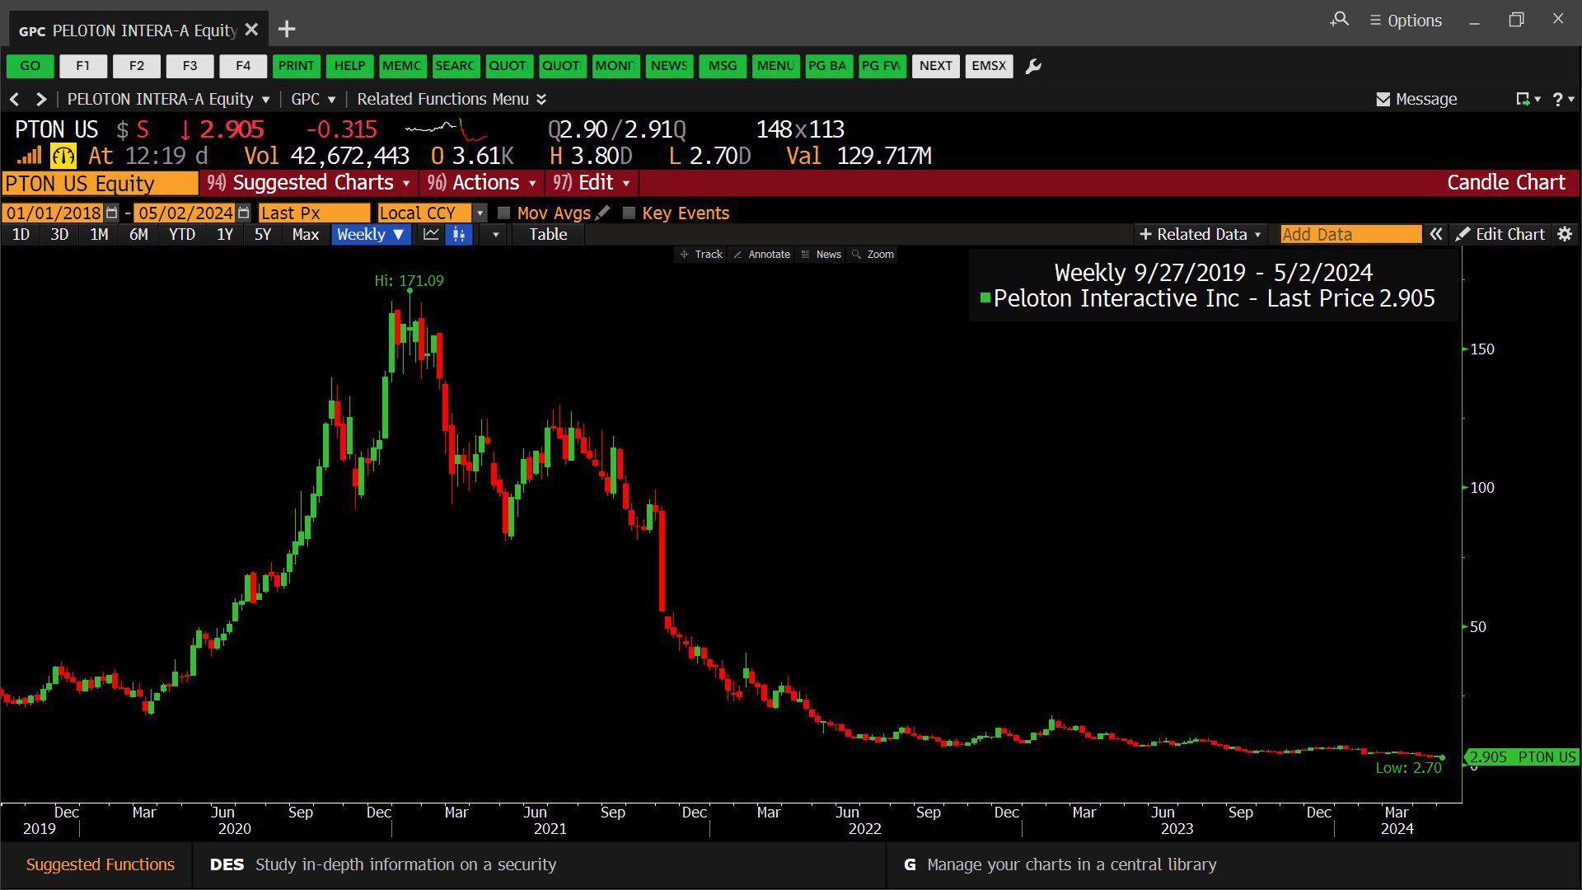Activate the Track crosshair tool
Image resolution: width=1582 pixels, height=890 pixels.
pos(701,255)
